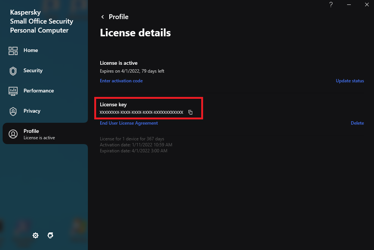Click the Profile avatar icon
The height and width of the screenshot is (250, 374).
point(13,134)
